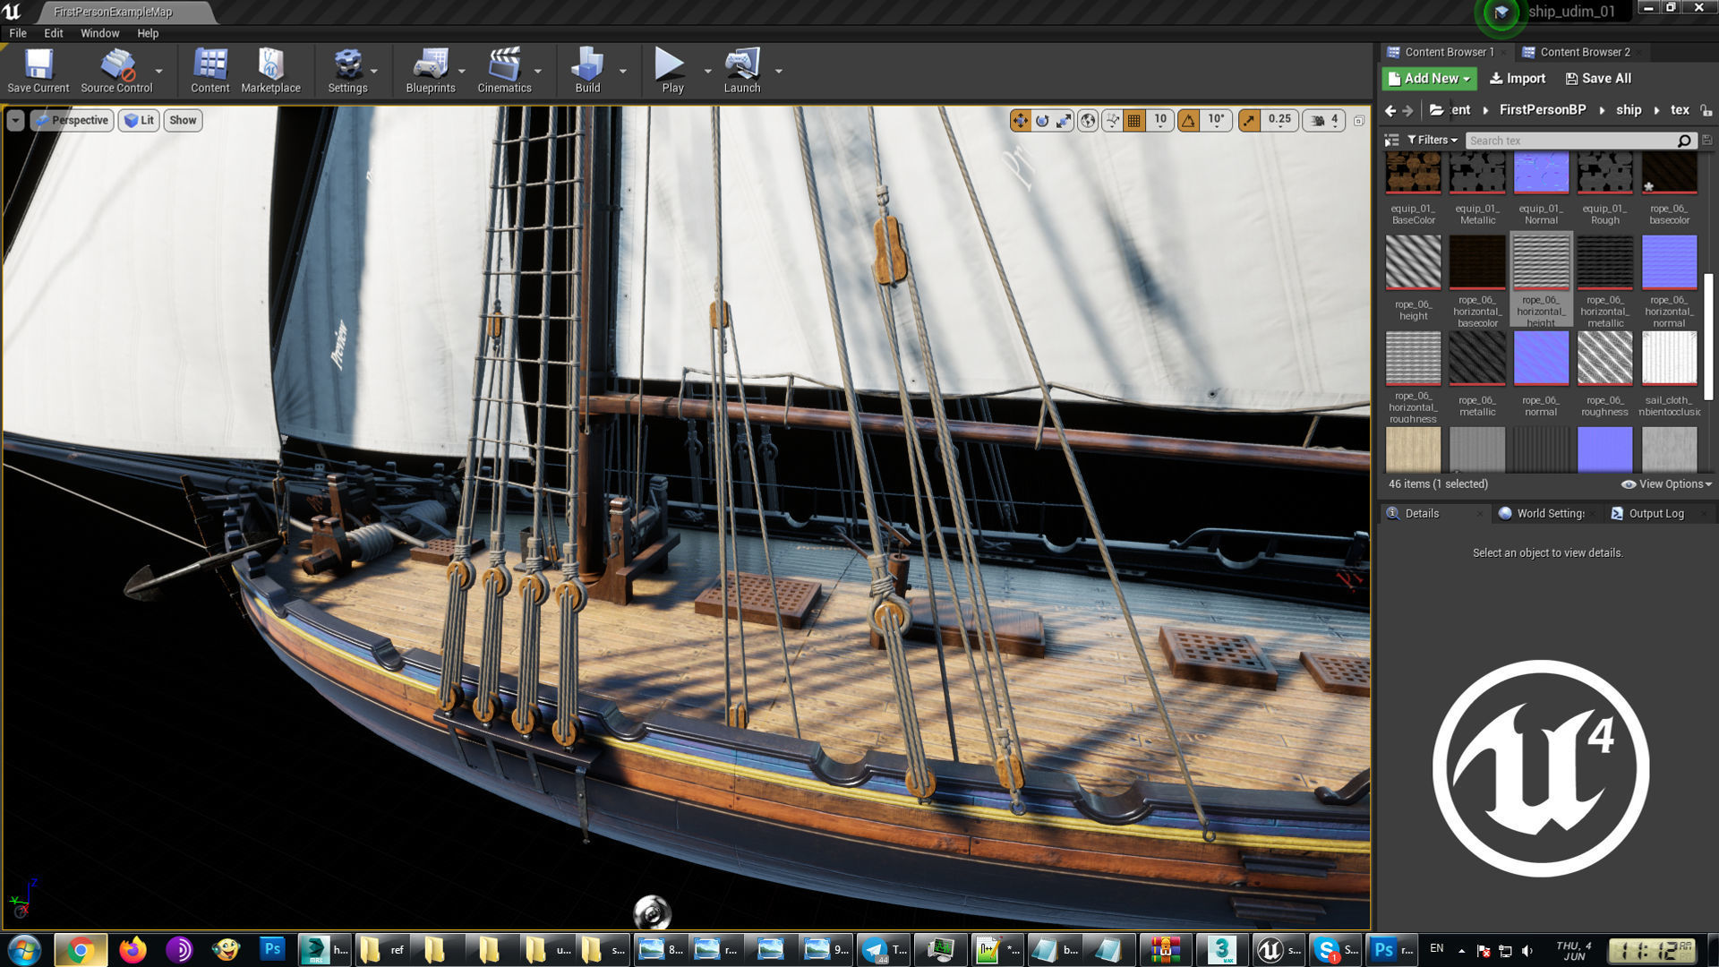This screenshot has height=967, width=1719.
Task: Save search as collection icon
Action: tap(1706, 141)
